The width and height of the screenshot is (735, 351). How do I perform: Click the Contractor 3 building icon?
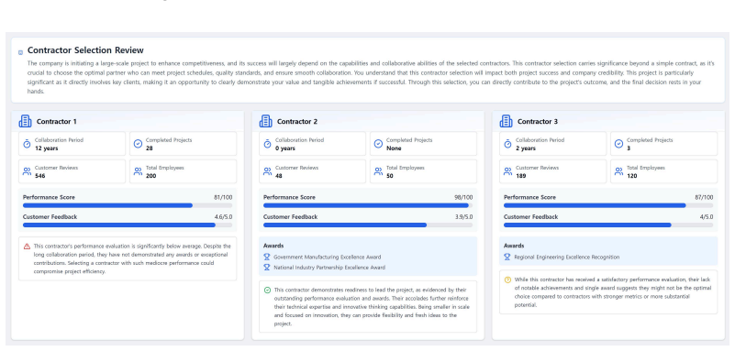coord(506,121)
